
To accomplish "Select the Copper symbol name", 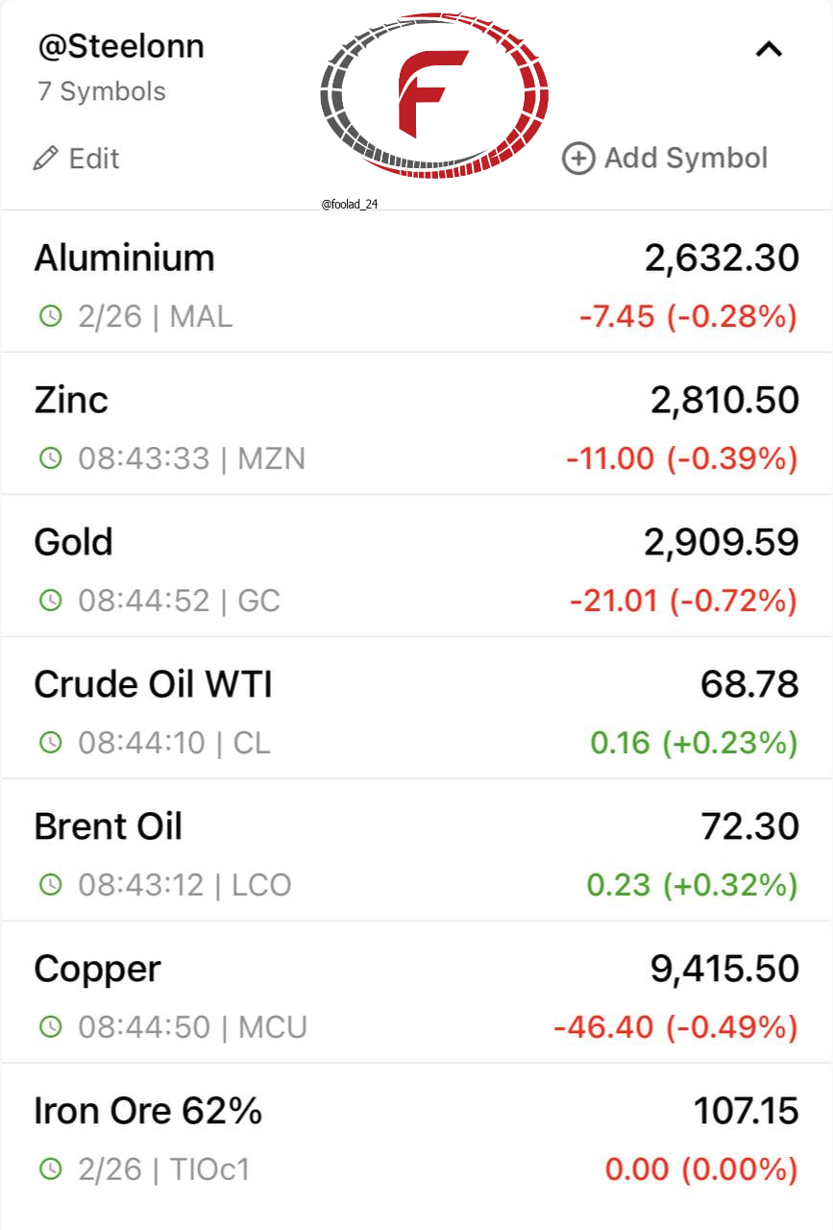I will pos(97,970).
